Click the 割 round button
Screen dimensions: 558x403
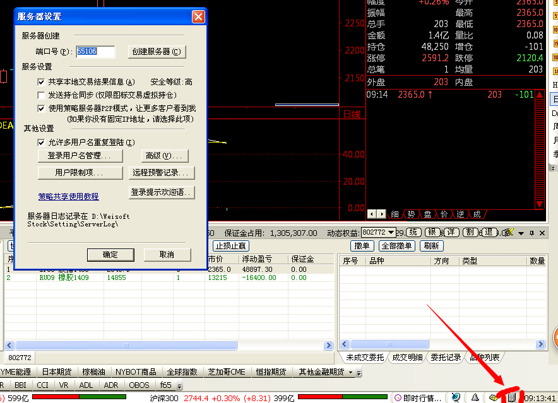tap(470, 232)
